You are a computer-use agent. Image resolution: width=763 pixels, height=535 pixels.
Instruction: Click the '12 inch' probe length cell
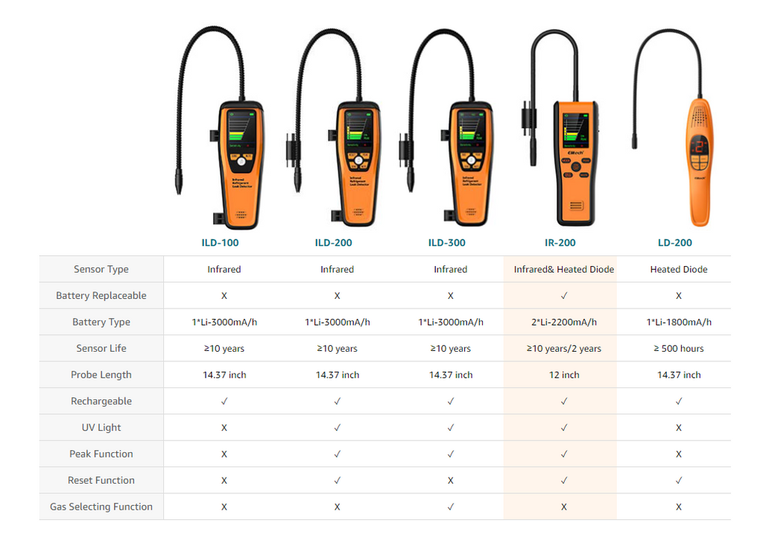point(564,375)
